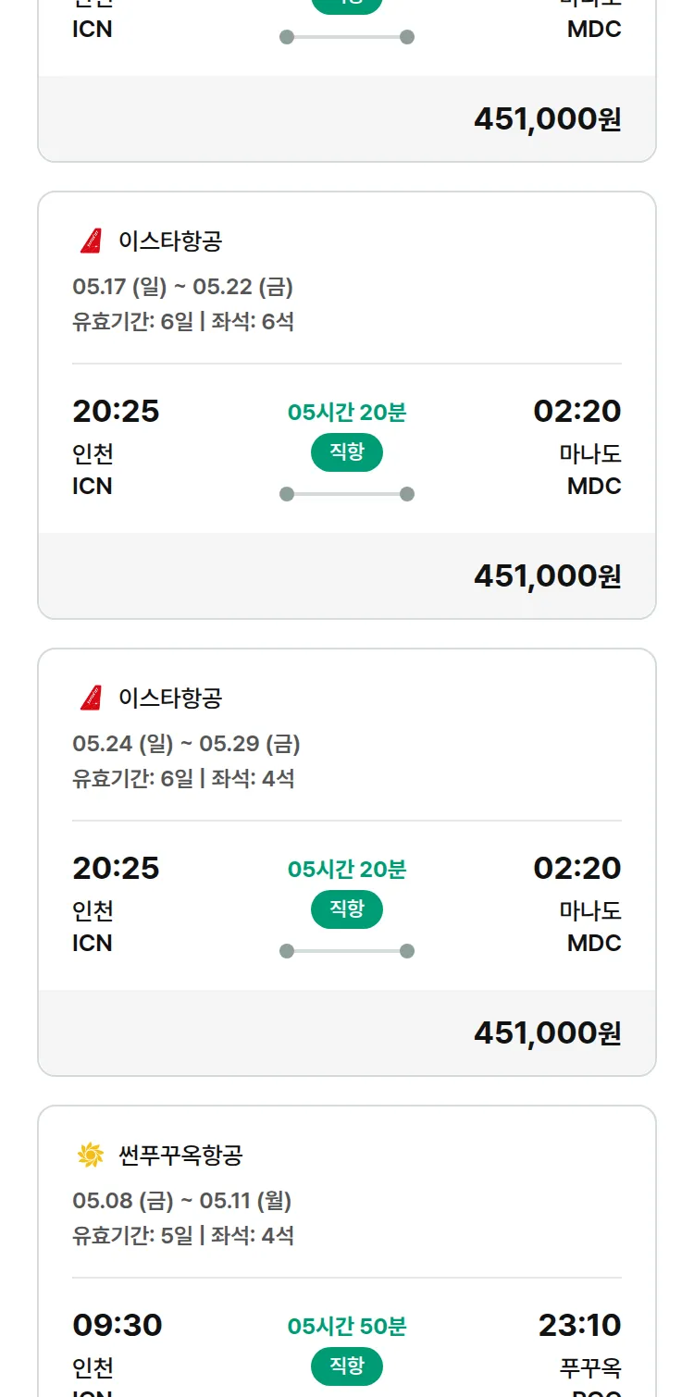This screenshot has height=1397, width=694.
Task: Click the 05.08 (금) ~ 05.11 (월) date range
Action: pyautogui.click(x=181, y=1201)
